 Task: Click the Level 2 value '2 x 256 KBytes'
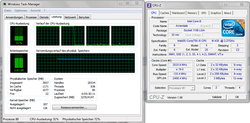tap(219, 74)
